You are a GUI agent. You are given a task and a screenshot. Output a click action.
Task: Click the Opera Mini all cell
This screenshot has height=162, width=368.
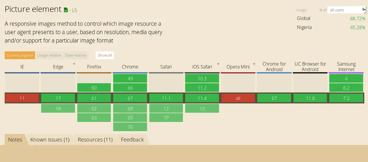[238, 98]
